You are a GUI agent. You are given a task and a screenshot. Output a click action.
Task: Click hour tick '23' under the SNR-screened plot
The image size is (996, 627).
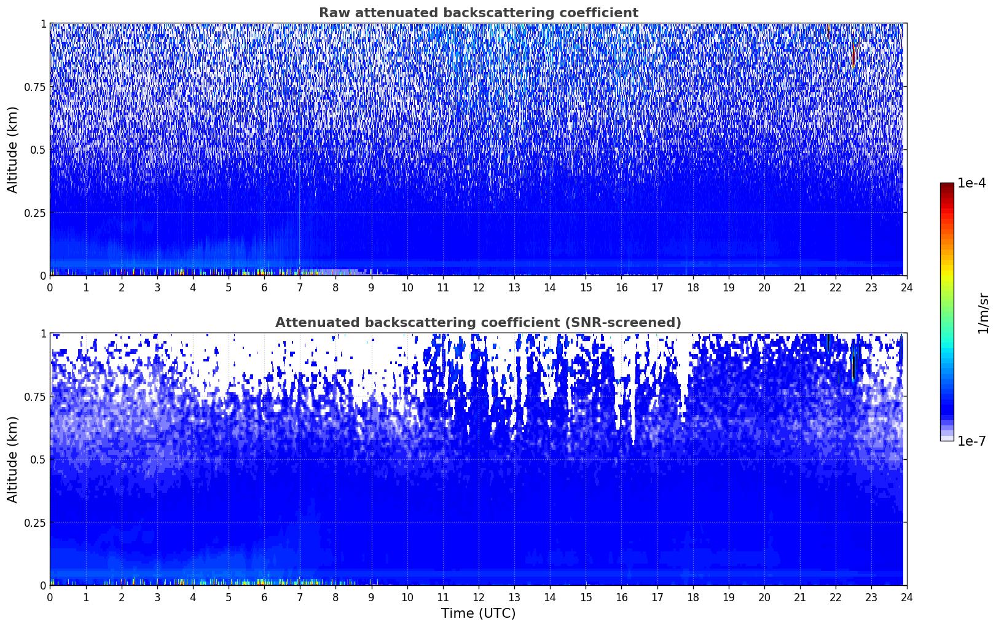(871, 597)
